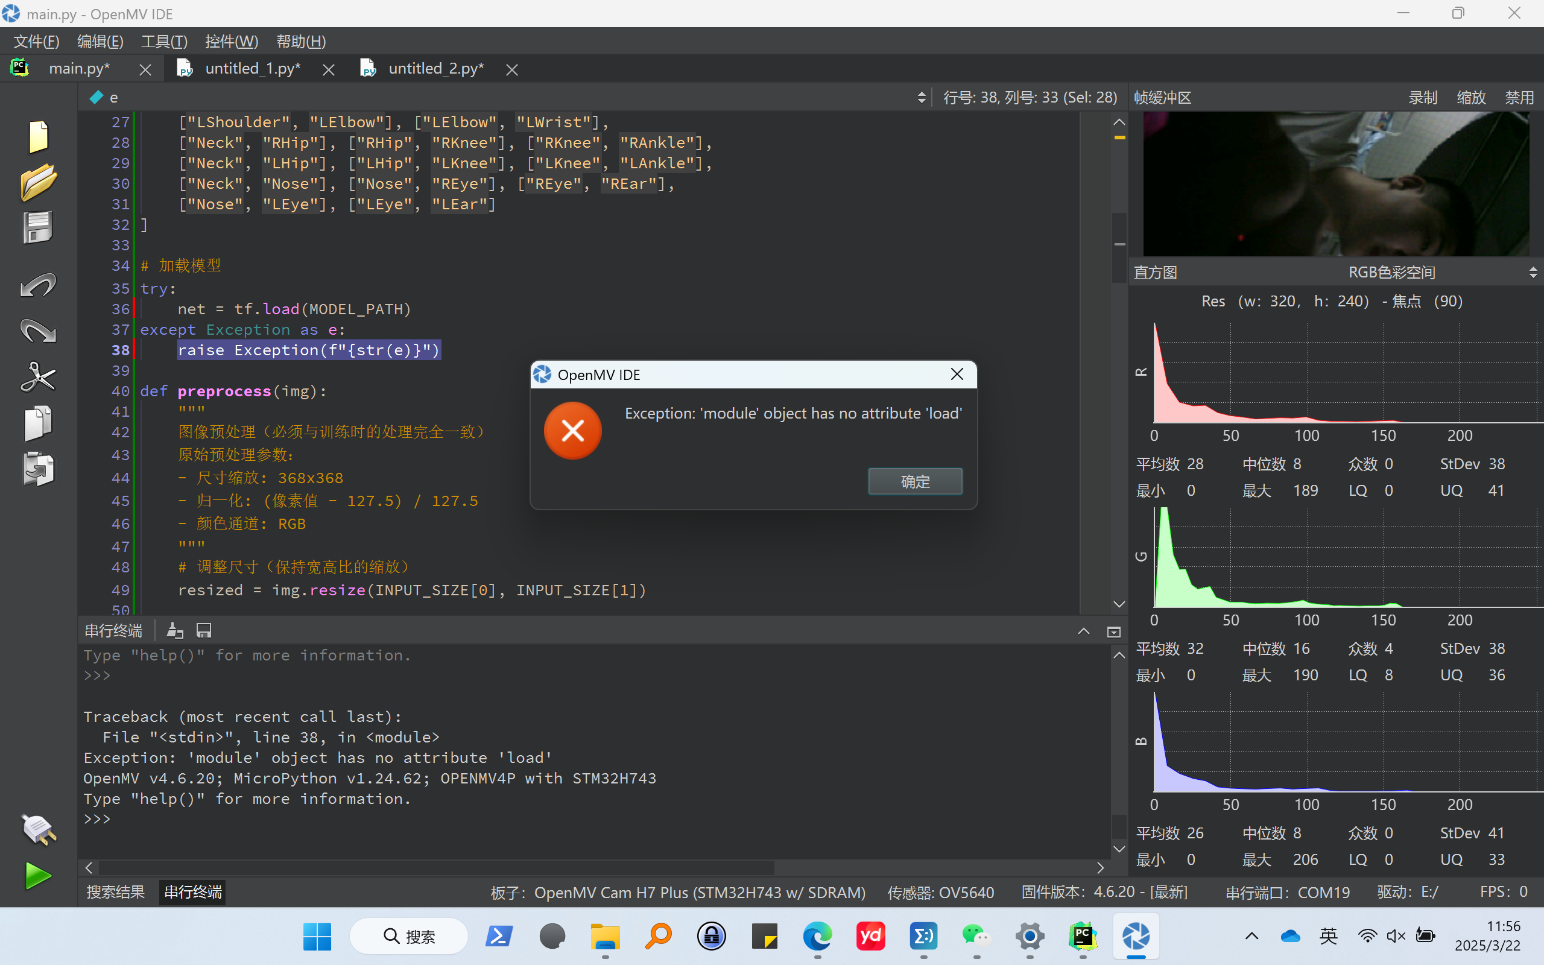Image resolution: width=1544 pixels, height=965 pixels.
Task: Open PyCharm from the taskbar
Action: pyautogui.click(x=1083, y=936)
